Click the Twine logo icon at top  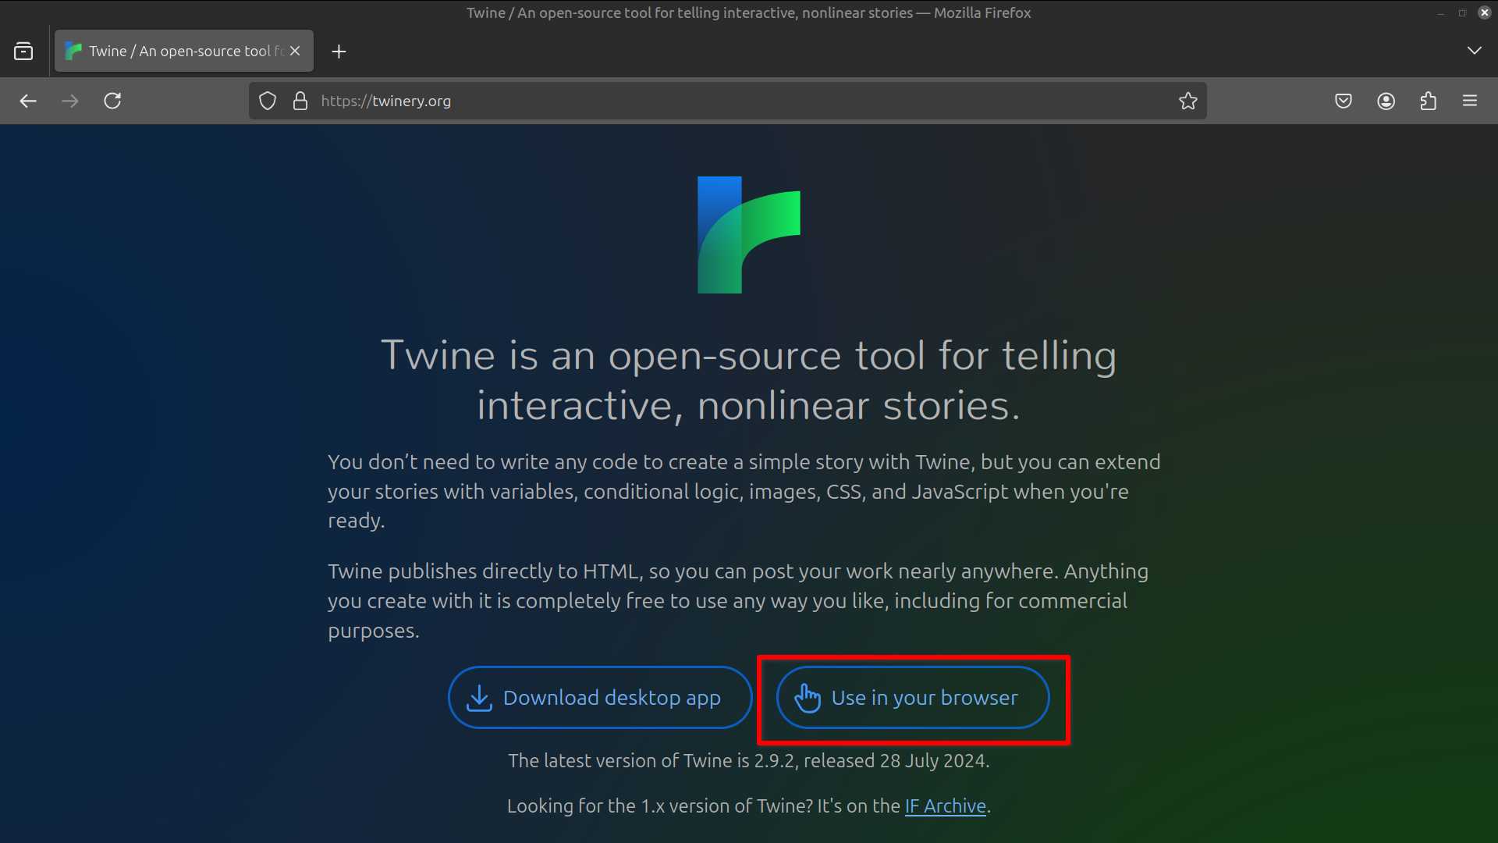748,235
